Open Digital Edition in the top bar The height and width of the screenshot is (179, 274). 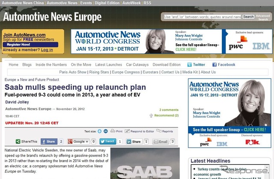[107, 3]
